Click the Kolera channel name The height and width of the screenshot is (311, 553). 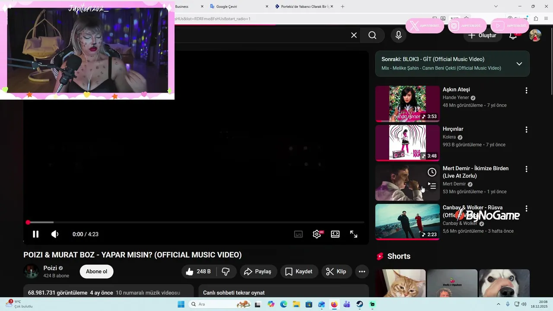pos(449,137)
